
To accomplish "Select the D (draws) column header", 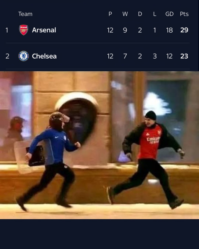I will (x=140, y=14).
